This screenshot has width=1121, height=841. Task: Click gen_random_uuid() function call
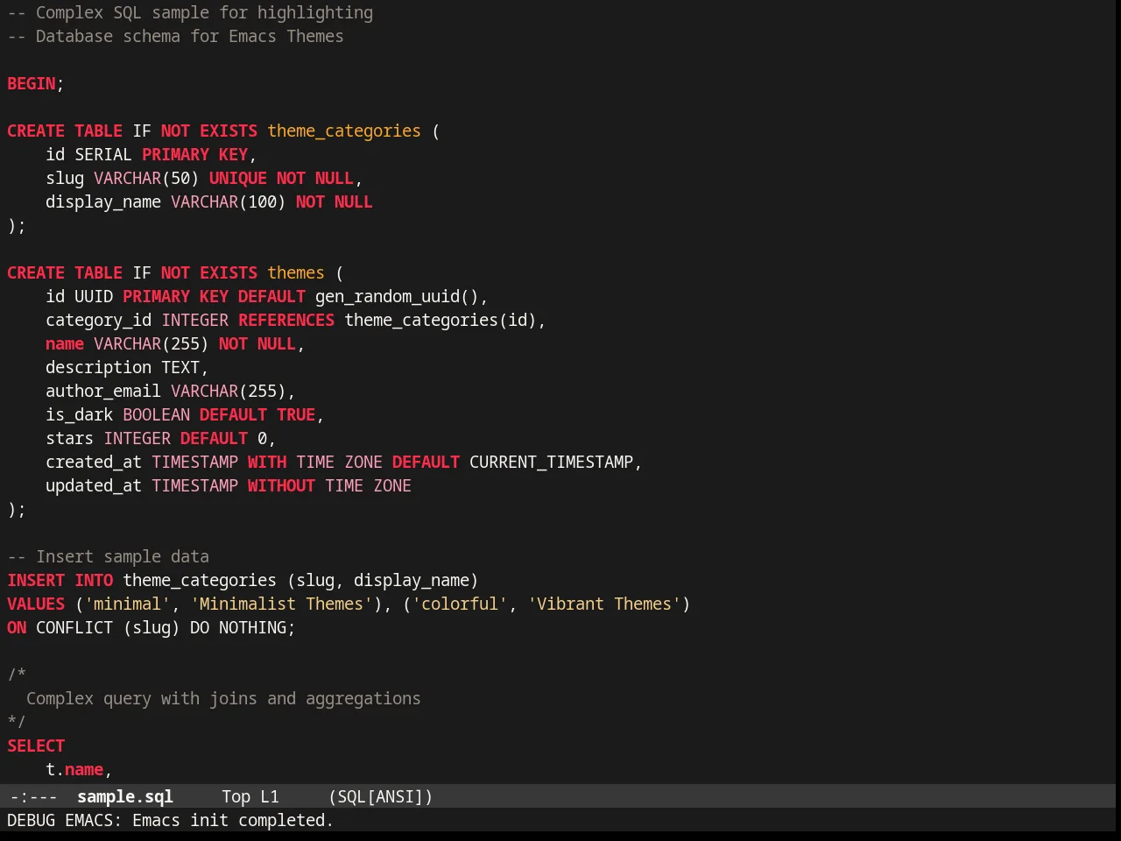[398, 296]
